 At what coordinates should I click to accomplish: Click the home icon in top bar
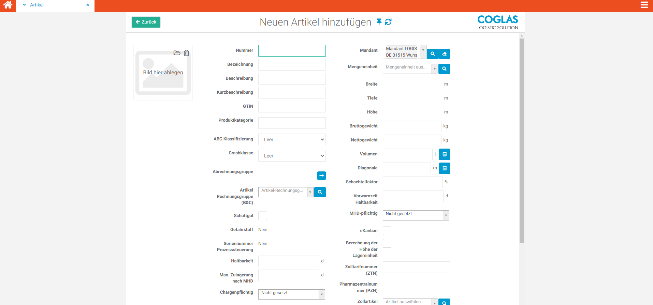(8, 5)
